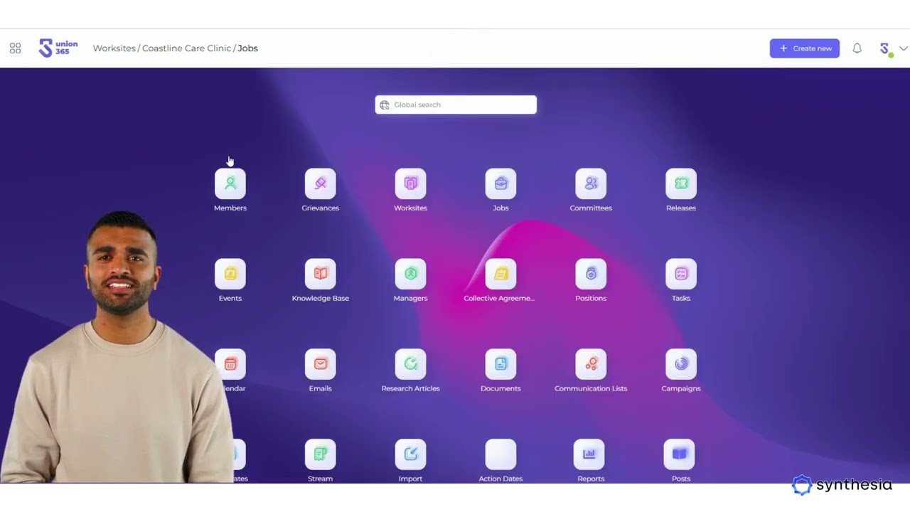This screenshot has height=512, width=910.
Task: Open the Emails app
Action: pos(321,365)
